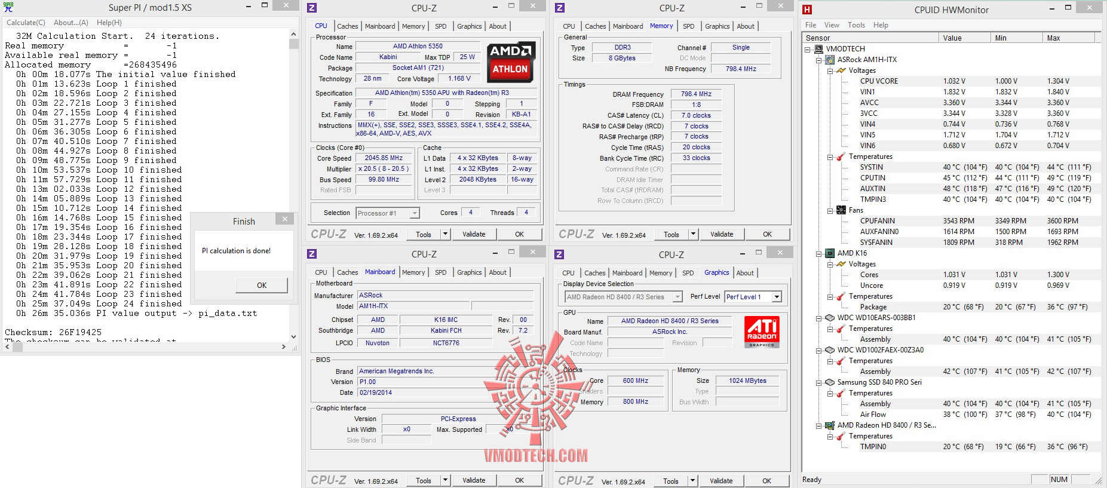
Task: Click OK in the Finish dialog
Action: 262,286
